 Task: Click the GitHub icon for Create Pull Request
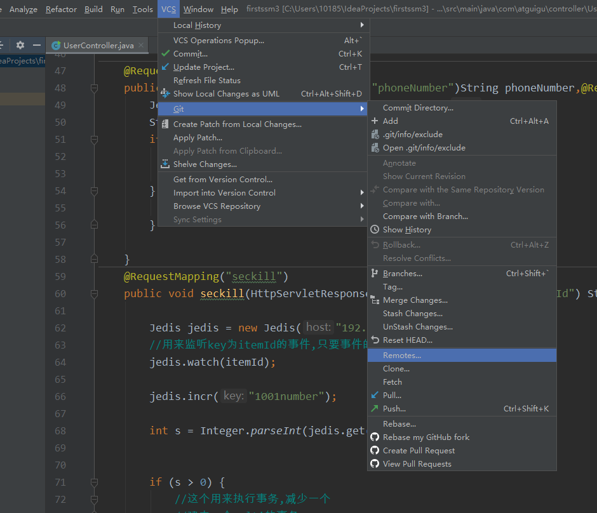click(x=375, y=451)
